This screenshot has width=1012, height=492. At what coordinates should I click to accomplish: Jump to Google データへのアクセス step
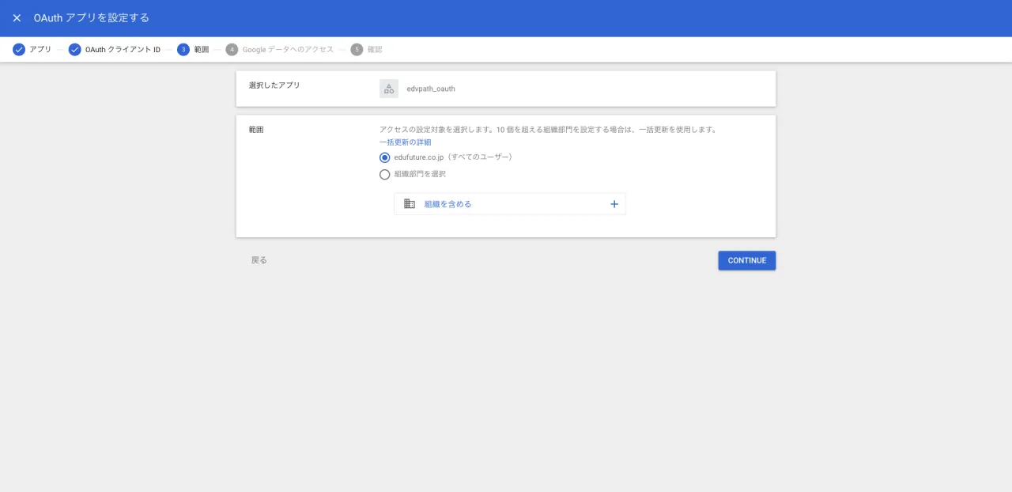tap(280, 49)
